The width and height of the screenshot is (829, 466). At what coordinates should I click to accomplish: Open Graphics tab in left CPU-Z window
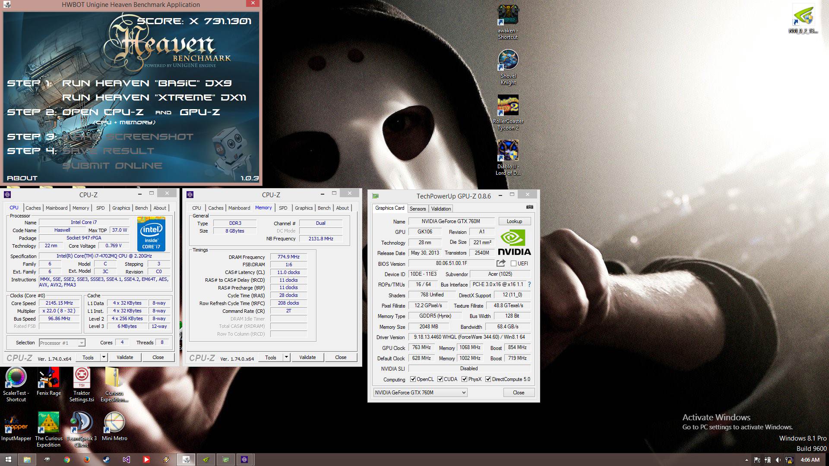[x=121, y=208]
